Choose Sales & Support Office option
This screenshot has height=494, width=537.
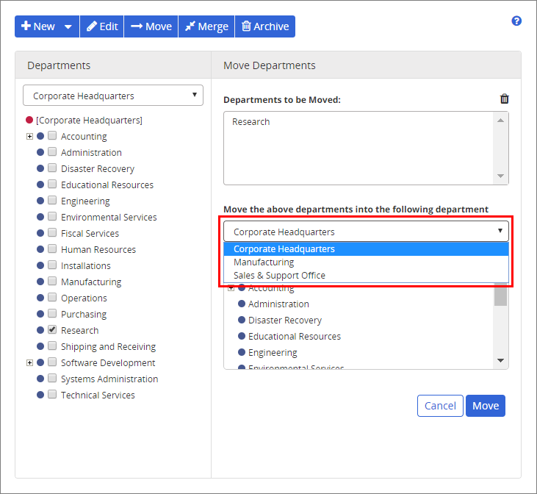279,276
